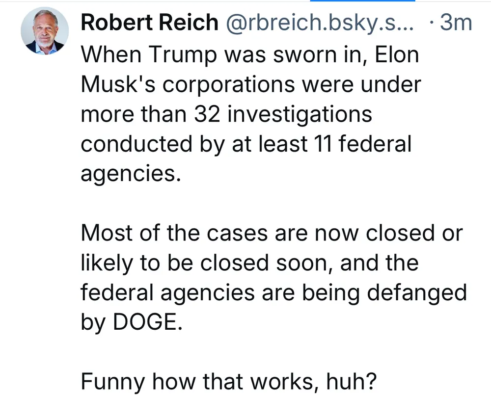The image size is (491, 395).
Task: Click the word "DOGE." in the post
Action: [148, 323]
